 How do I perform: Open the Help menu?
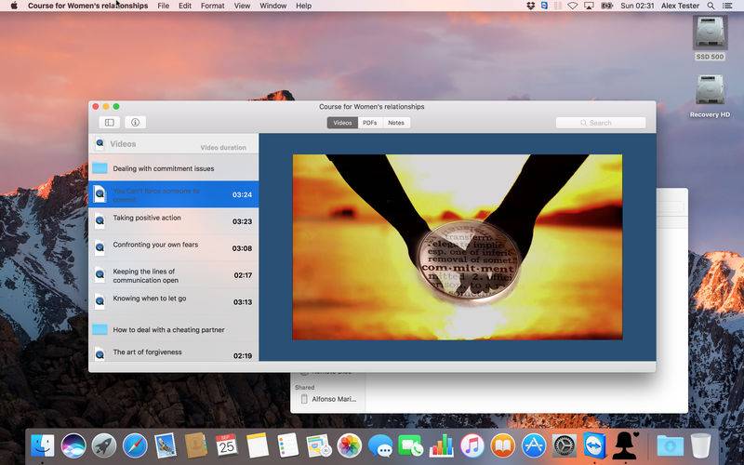(x=304, y=6)
